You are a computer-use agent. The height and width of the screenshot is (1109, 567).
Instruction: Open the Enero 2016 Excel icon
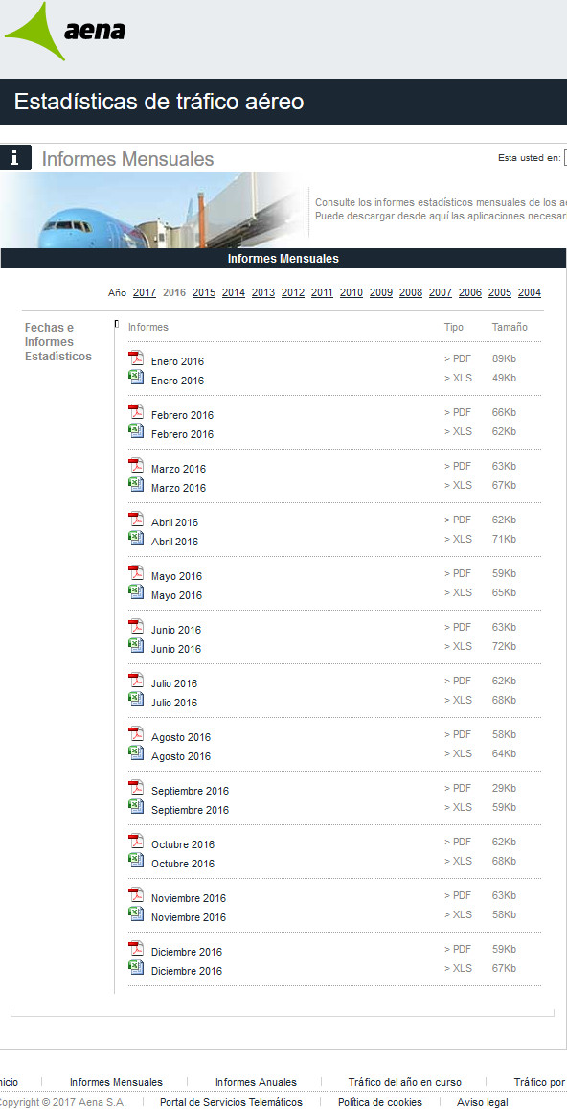click(136, 378)
